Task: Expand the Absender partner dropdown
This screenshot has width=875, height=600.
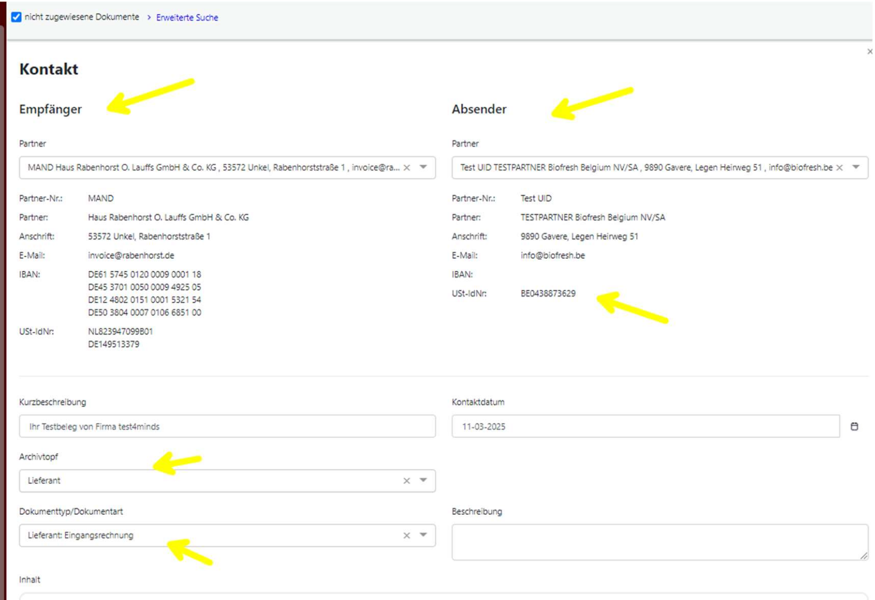Action: point(856,167)
